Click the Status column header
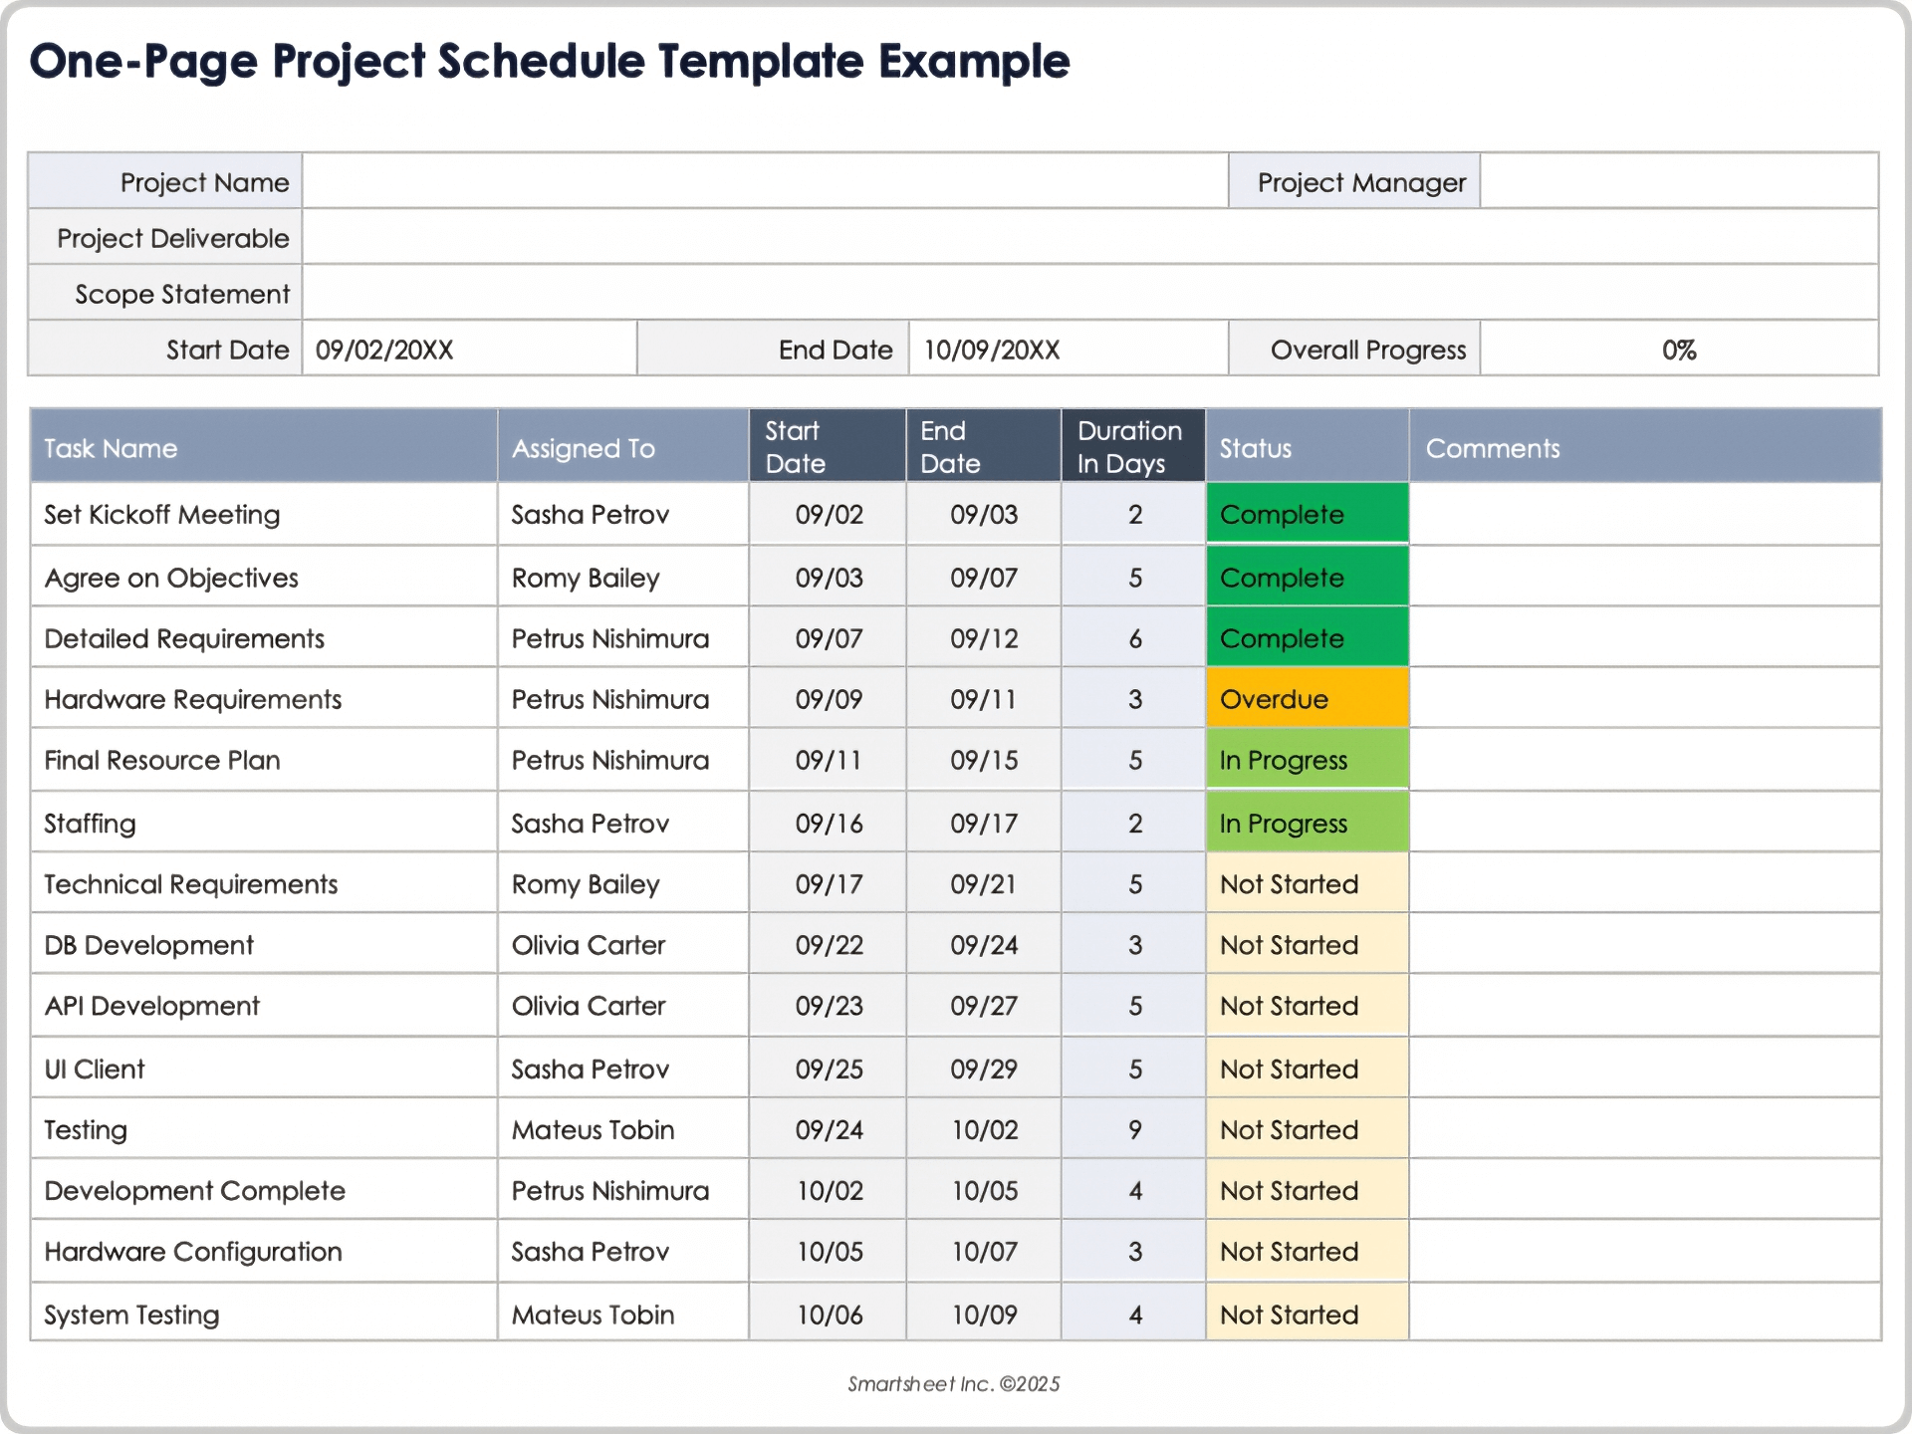1912x1434 pixels. (1307, 448)
